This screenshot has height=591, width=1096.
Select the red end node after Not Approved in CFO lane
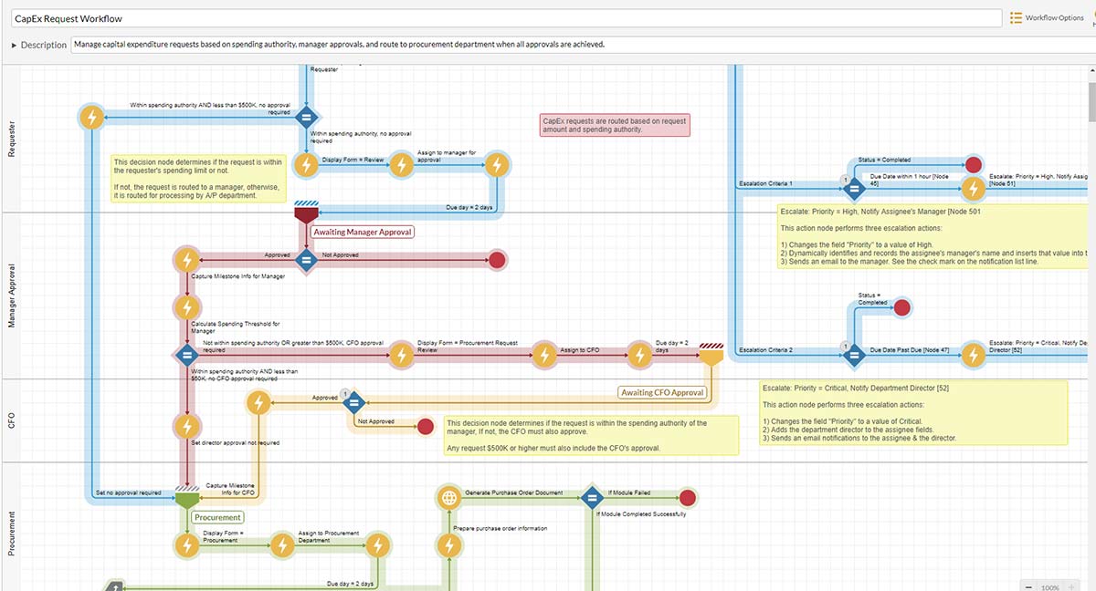click(425, 426)
